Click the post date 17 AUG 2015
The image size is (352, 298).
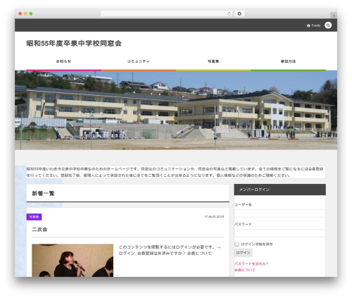pos(214,217)
